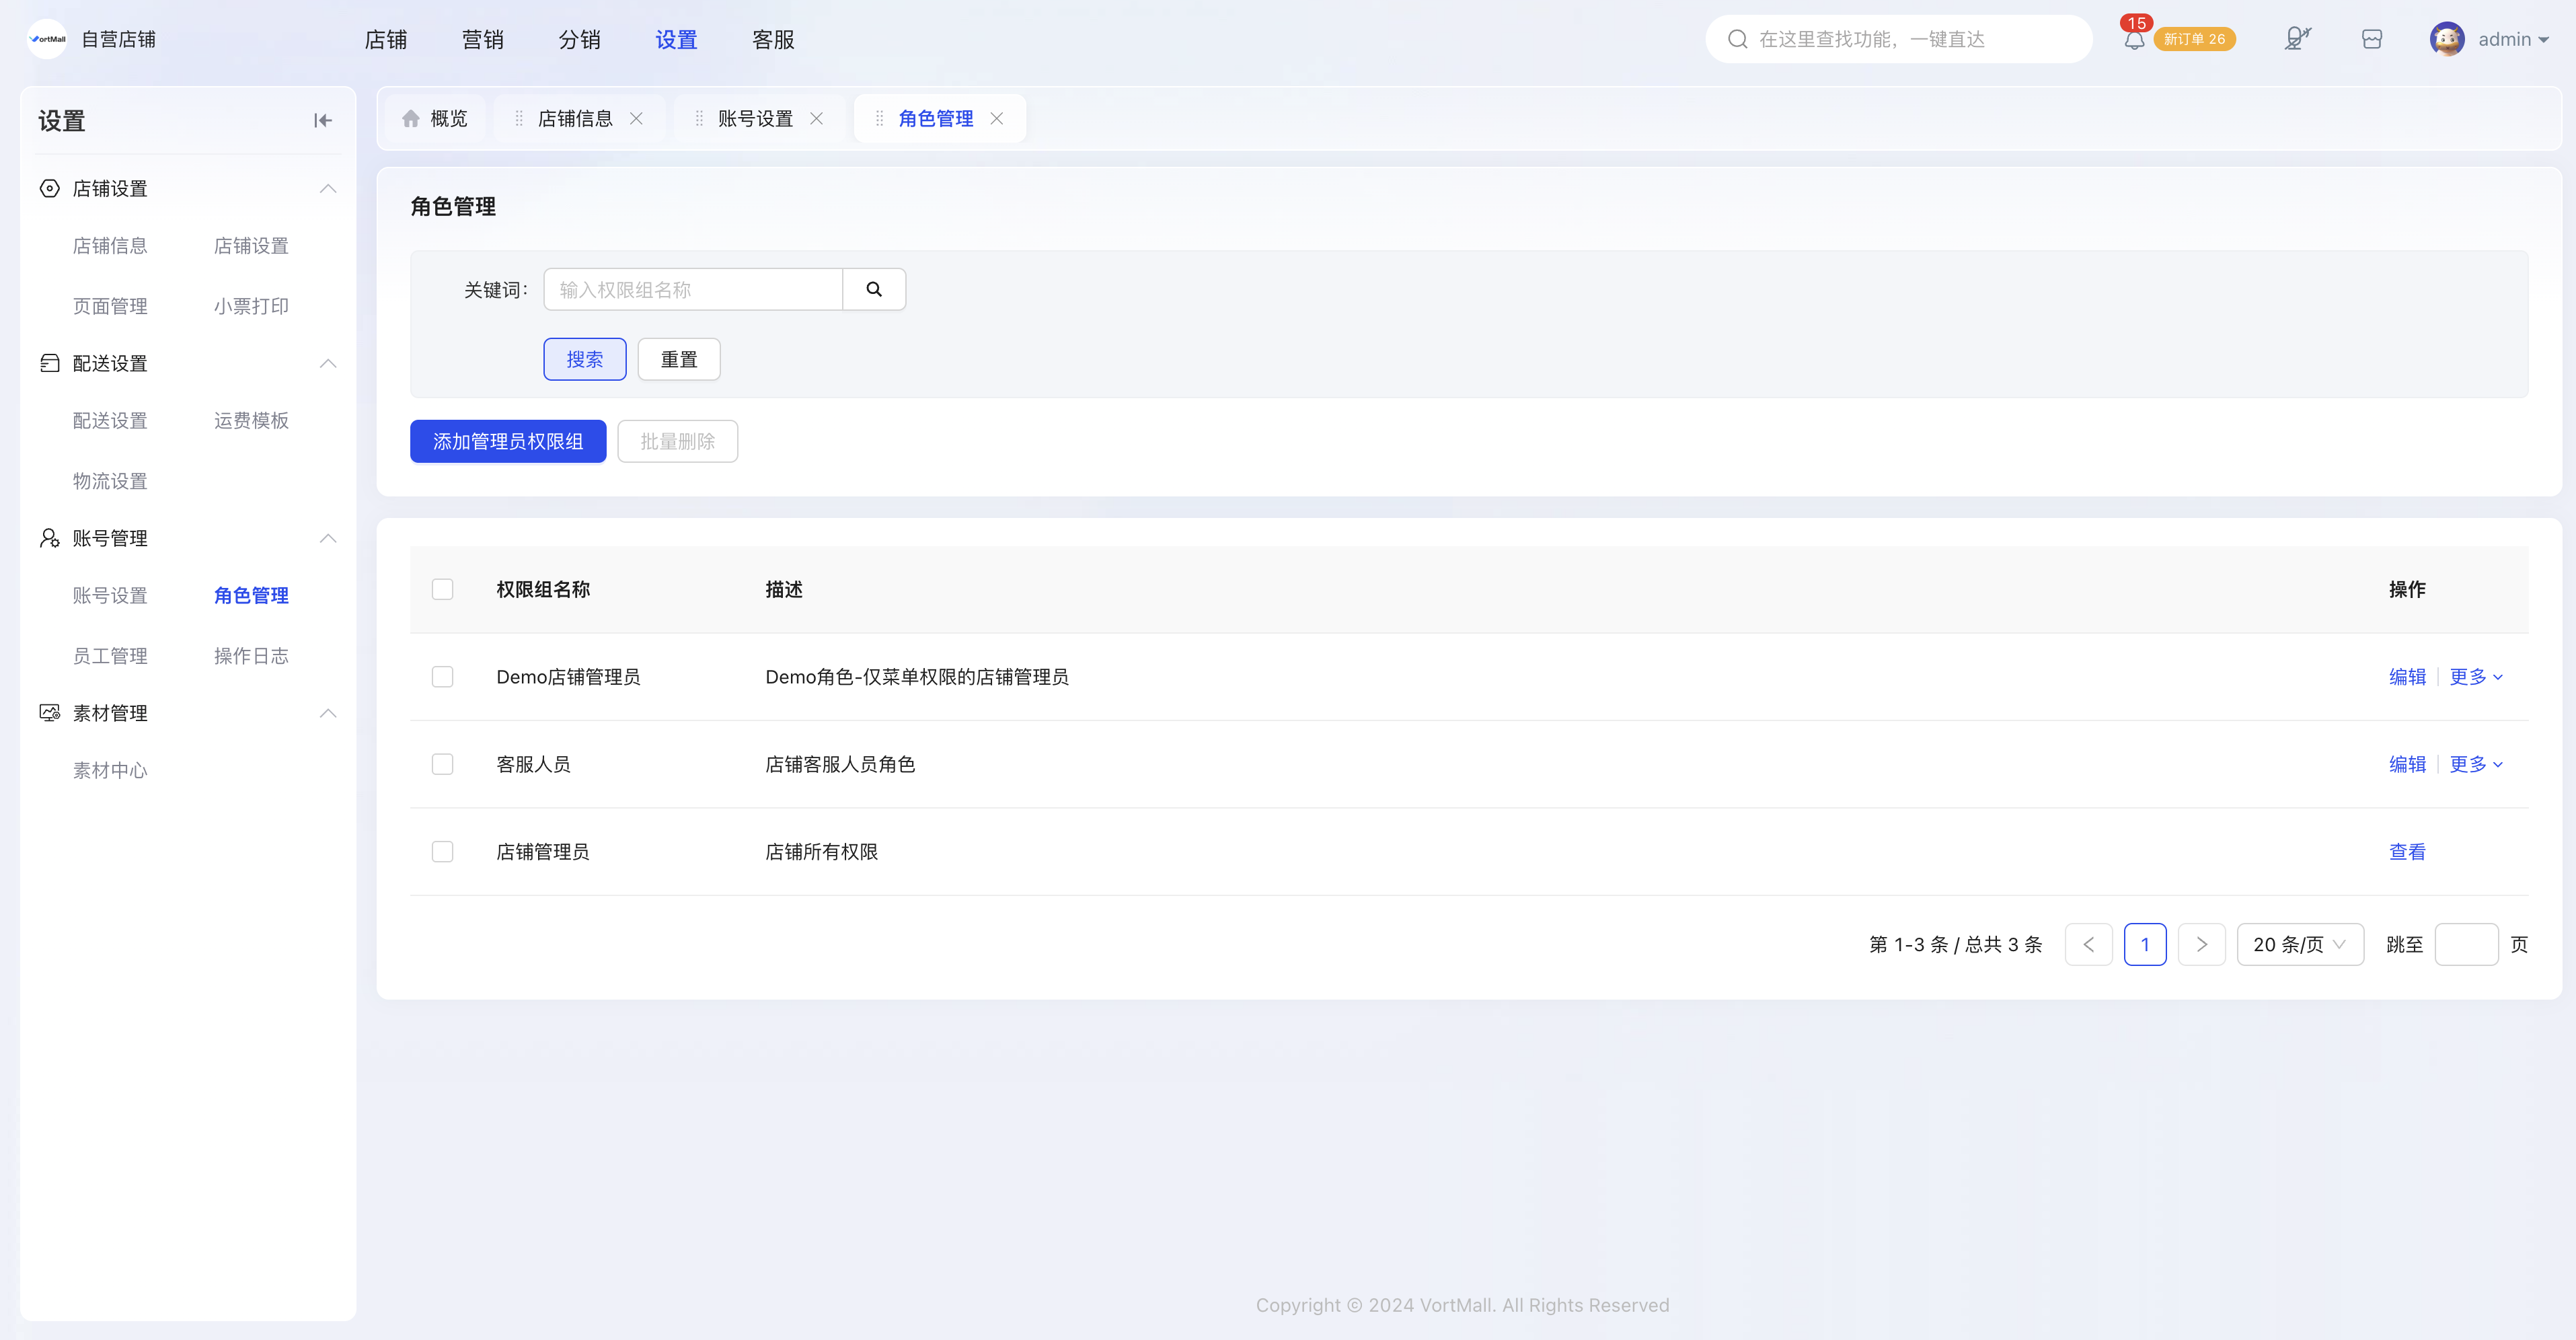The image size is (2576, 1340).
Task: Click the home icon on 概览 tab
Action: 411,118
